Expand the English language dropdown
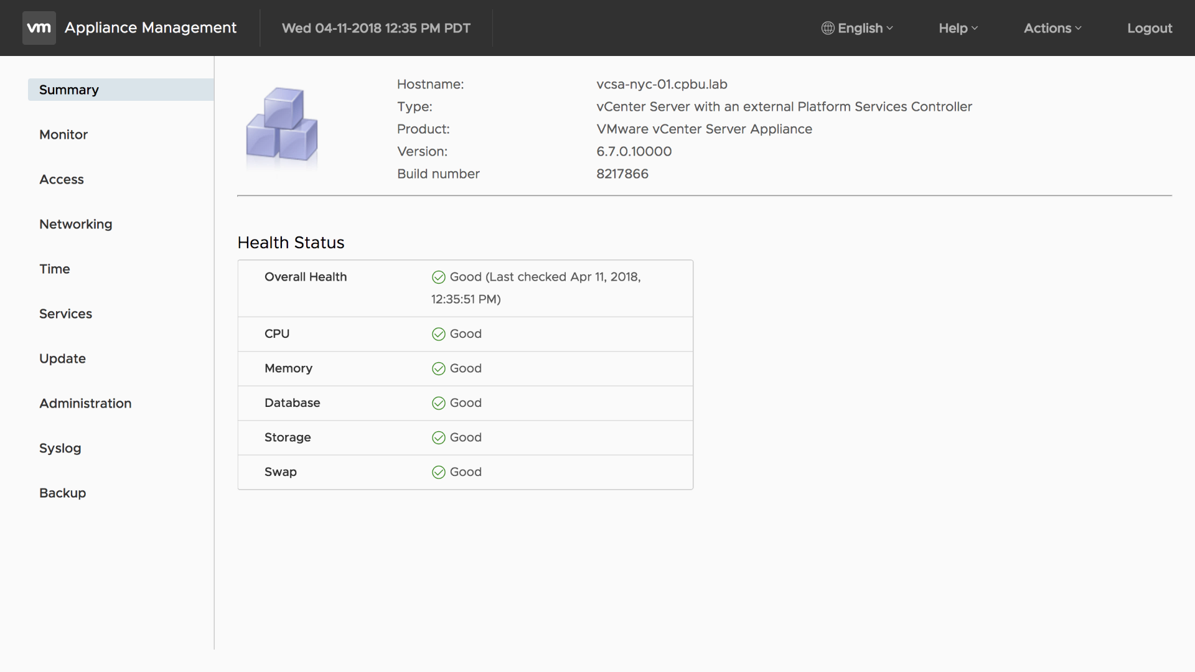The height and width of the screenshot is (672, 1195). pyautogui.click(x=858, y=28)
